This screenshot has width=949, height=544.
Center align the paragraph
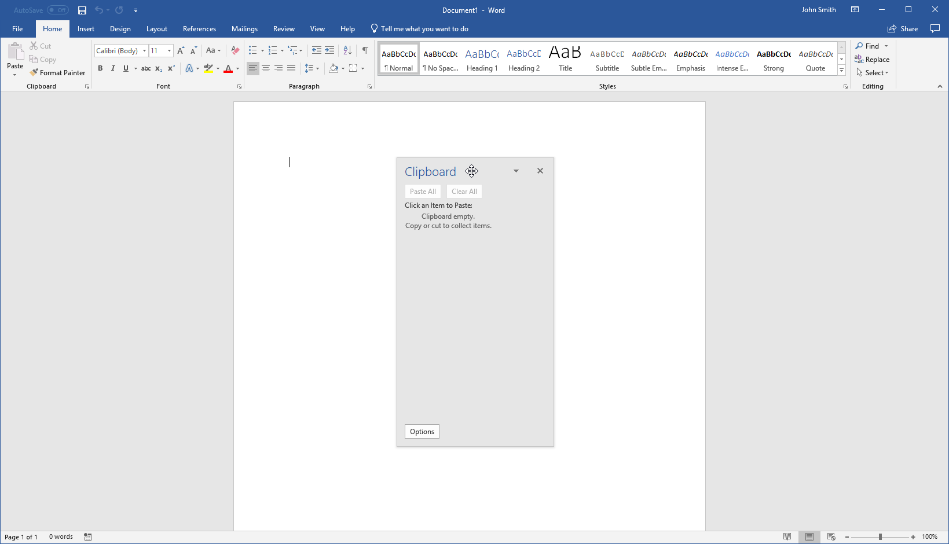(x=266, y=68)
